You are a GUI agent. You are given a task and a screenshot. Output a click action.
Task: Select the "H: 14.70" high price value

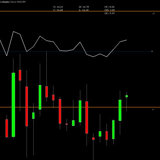(84, 7)
